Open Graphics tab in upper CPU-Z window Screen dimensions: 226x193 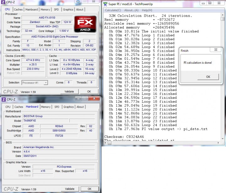tap(68, 9)
